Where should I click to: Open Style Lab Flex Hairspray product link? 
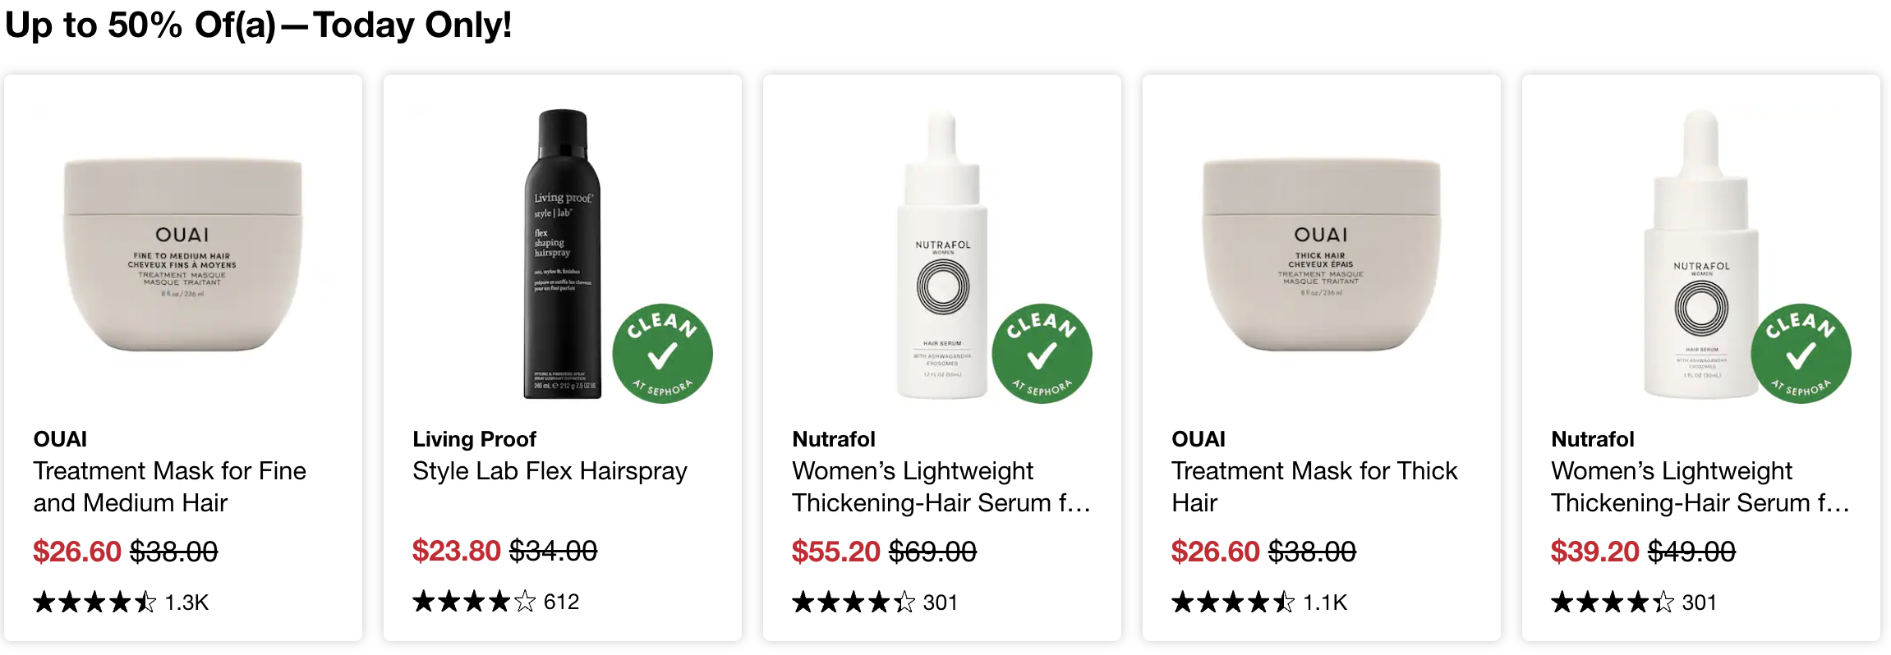pyautogui.click(x=550, y=471)
